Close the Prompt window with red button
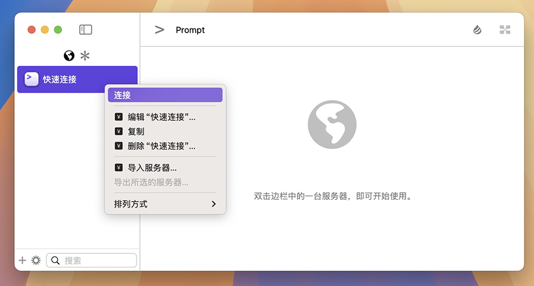This screenshot has height=286, width=534. click(31, 30)
